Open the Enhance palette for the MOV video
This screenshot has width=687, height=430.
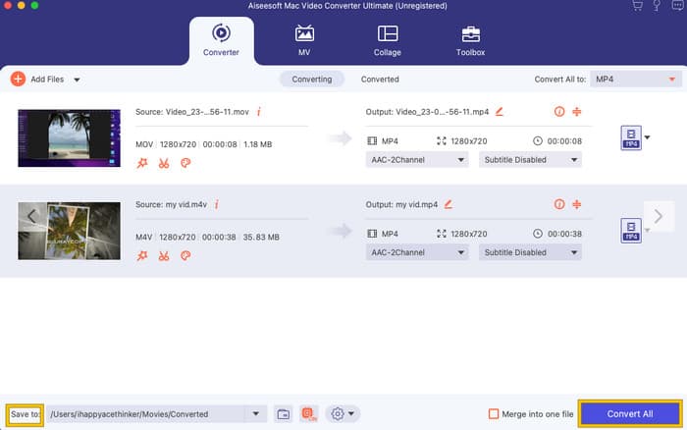tap(185, 164)
